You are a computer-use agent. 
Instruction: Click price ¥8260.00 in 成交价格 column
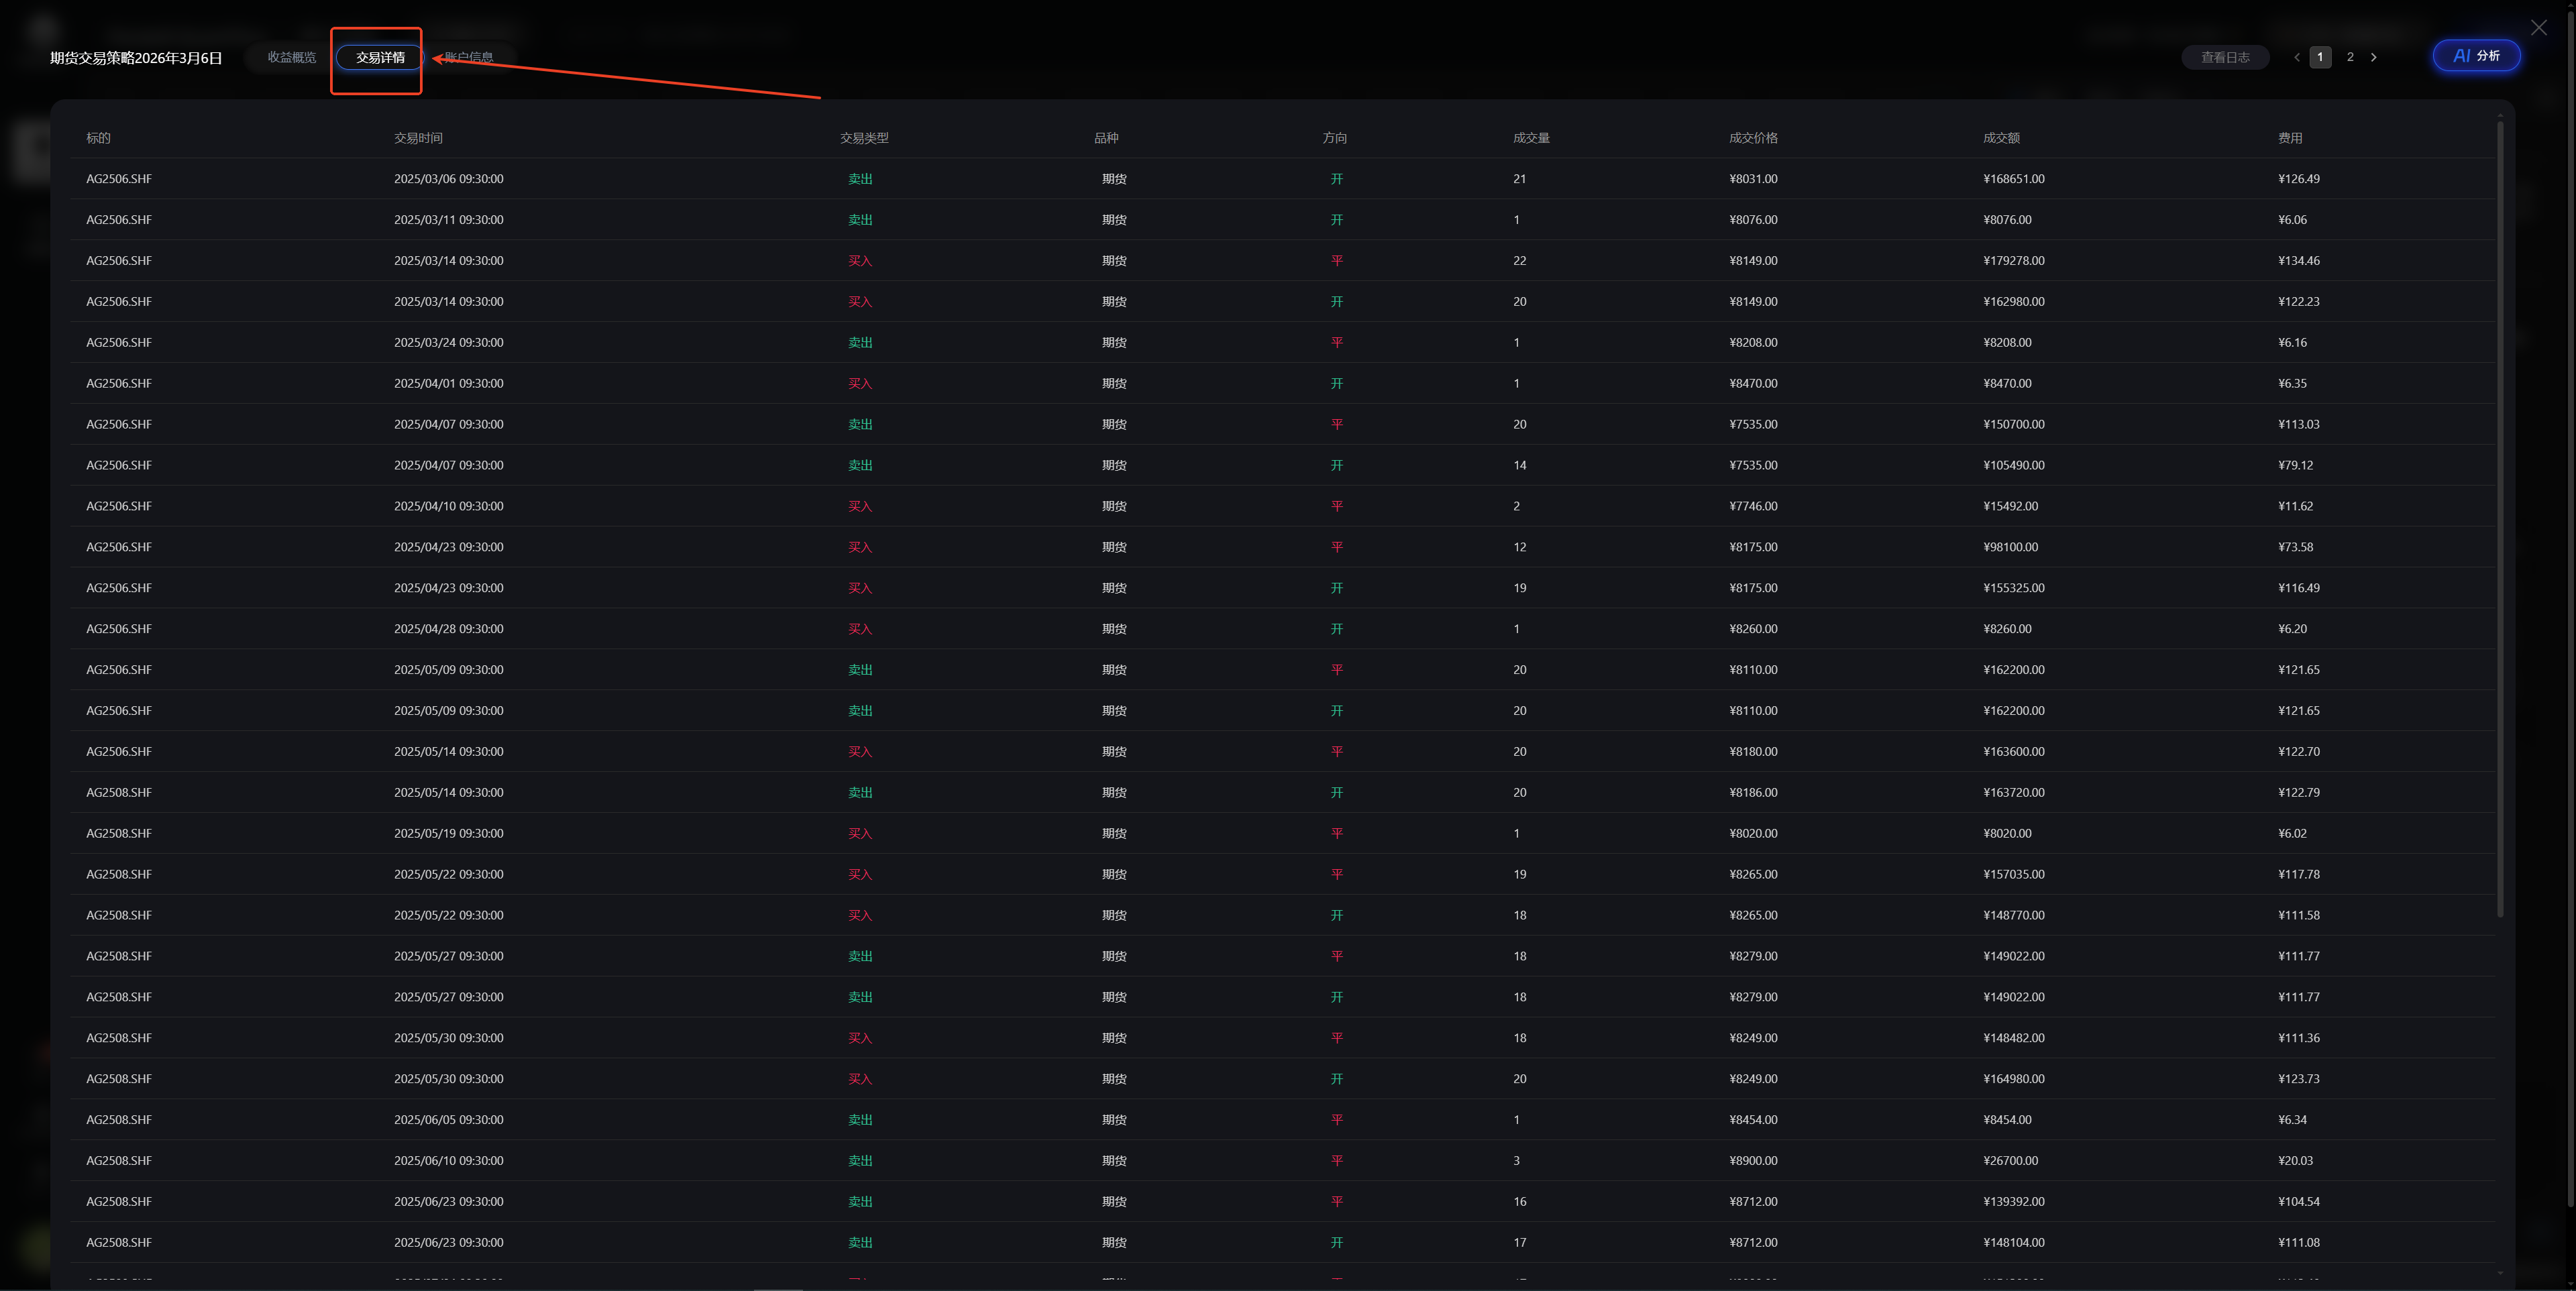(x=1753, y=629)
